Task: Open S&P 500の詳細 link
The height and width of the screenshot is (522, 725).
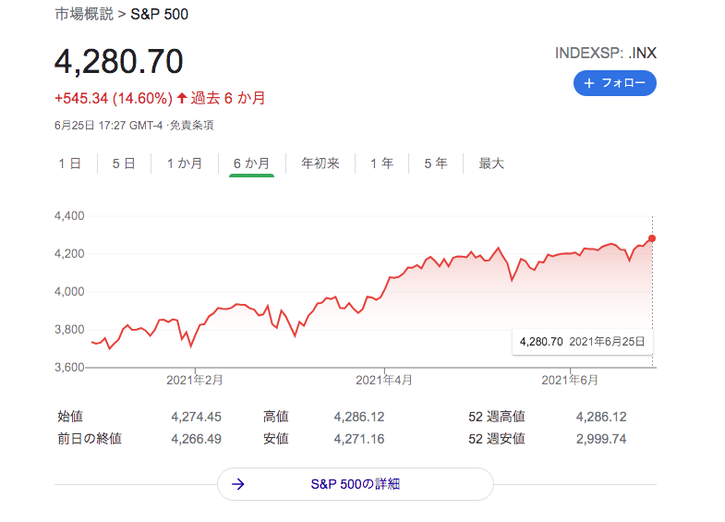Action: click(356, 484)
